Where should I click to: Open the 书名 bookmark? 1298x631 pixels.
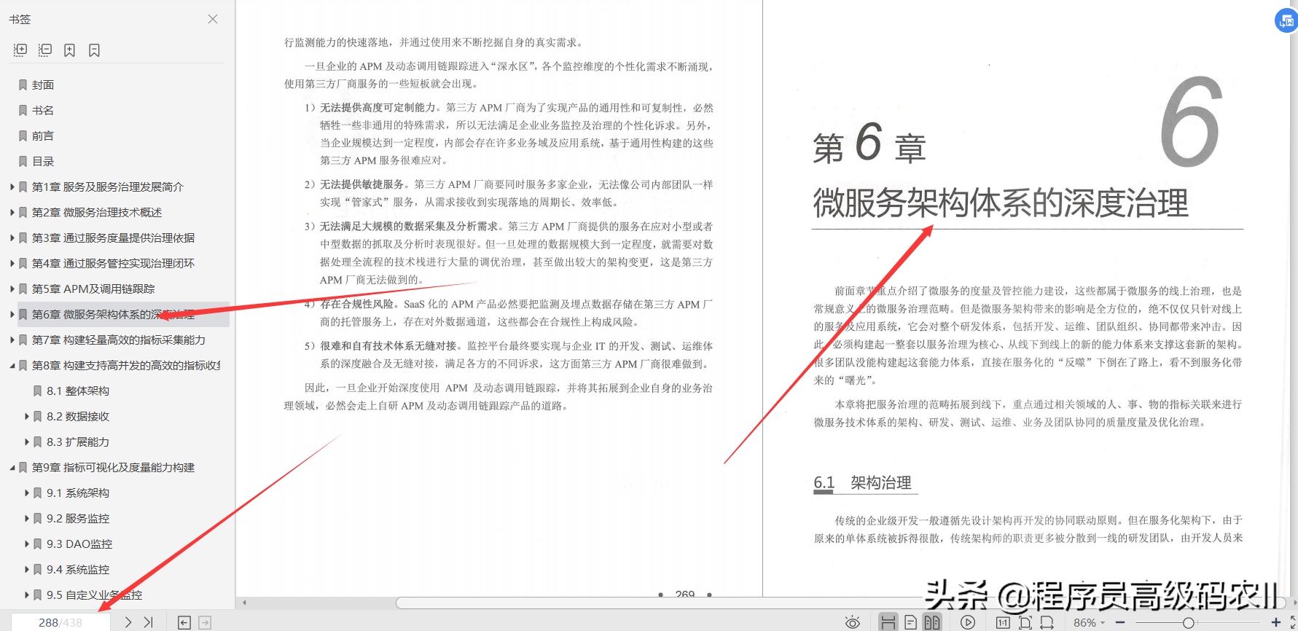pyautogui.click(x=43, y=110)
